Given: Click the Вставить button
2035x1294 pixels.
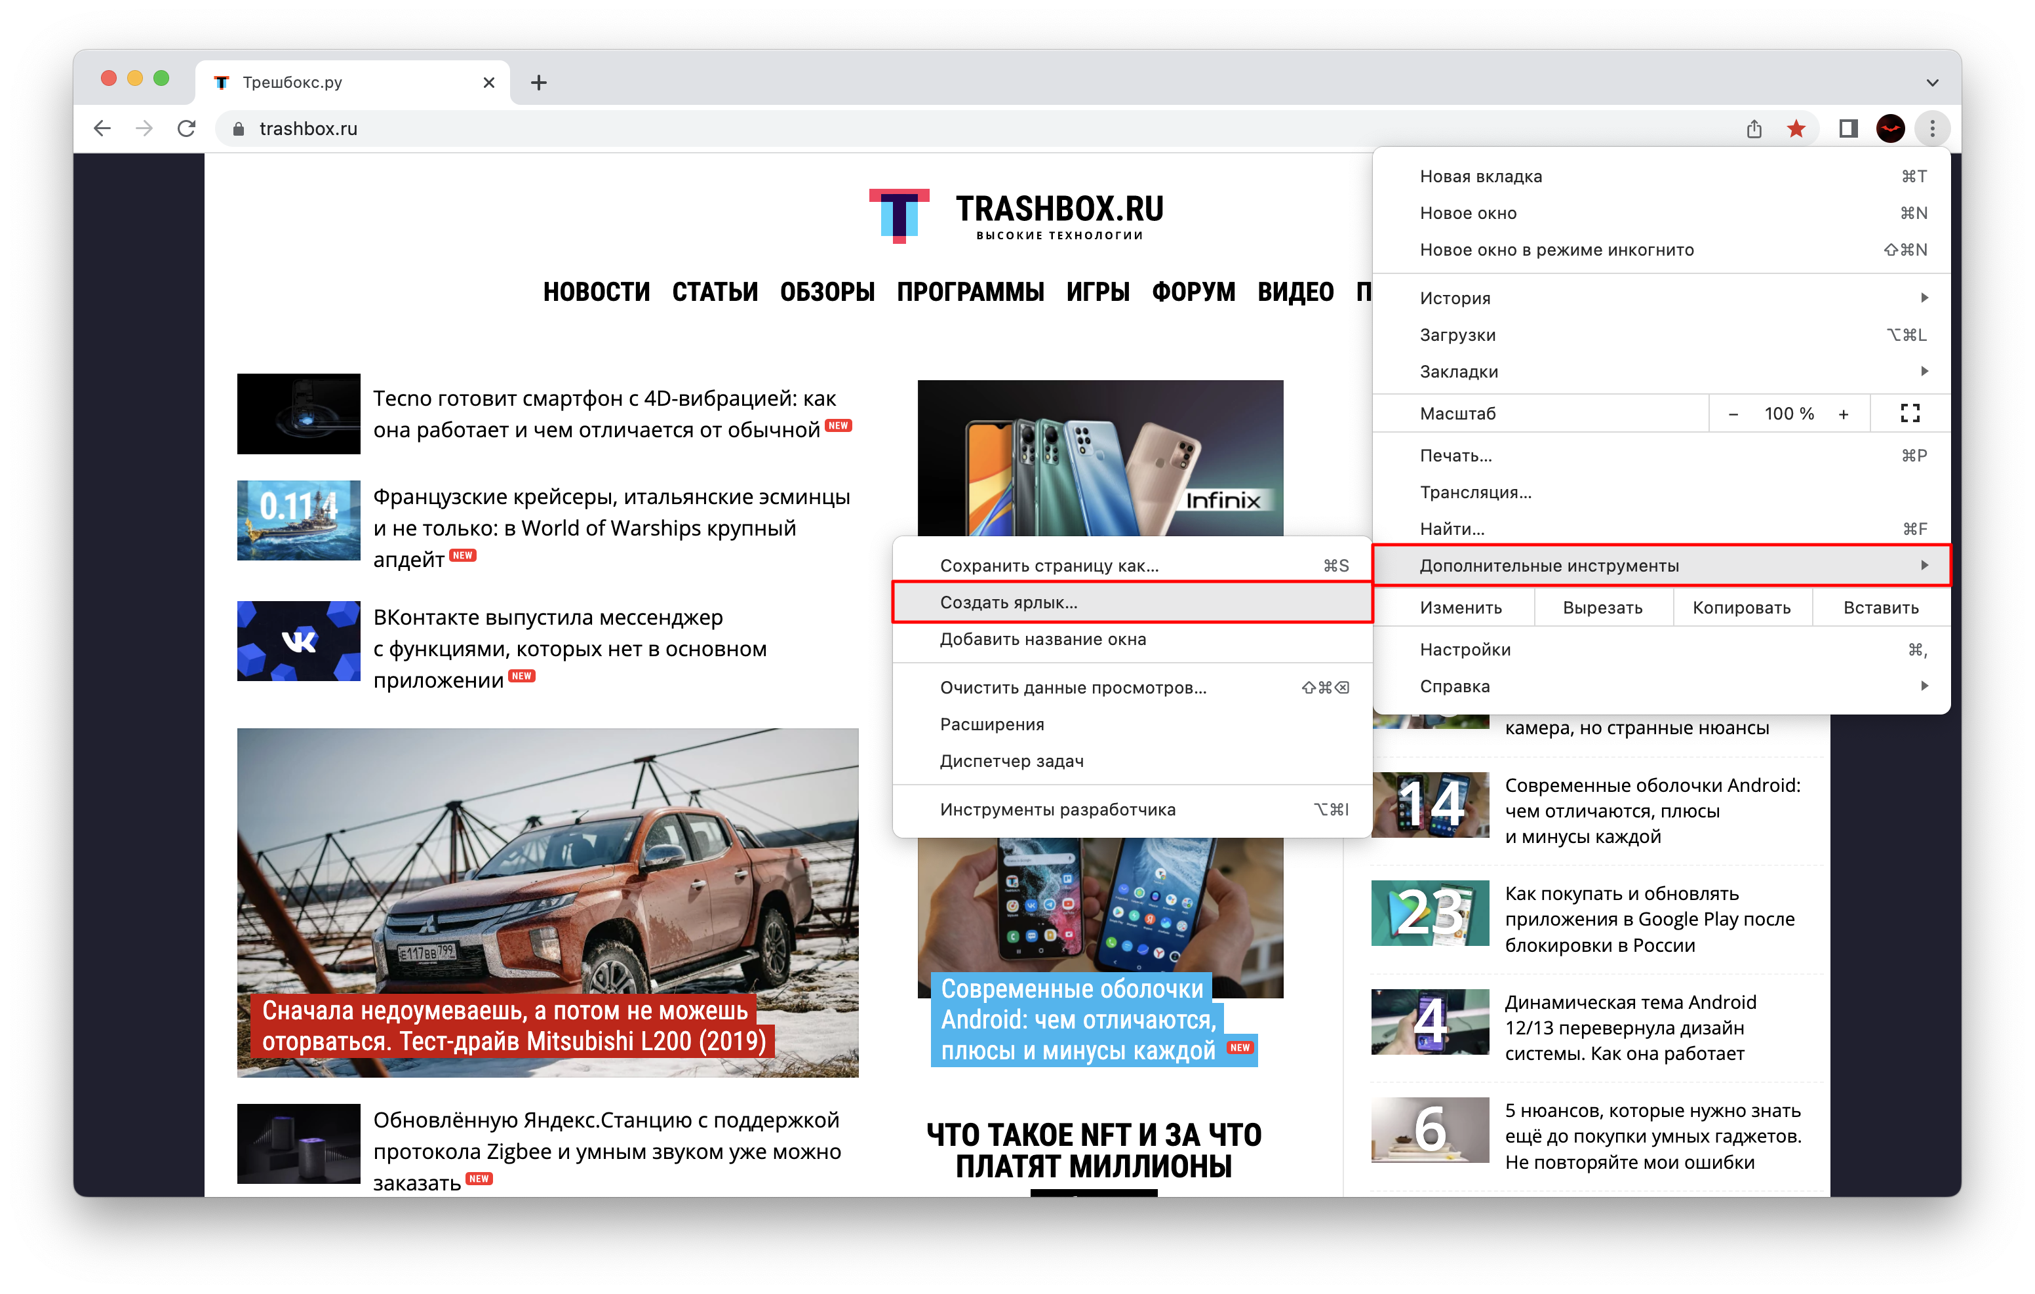Looking at the screenshot, I should [1881, 608].
